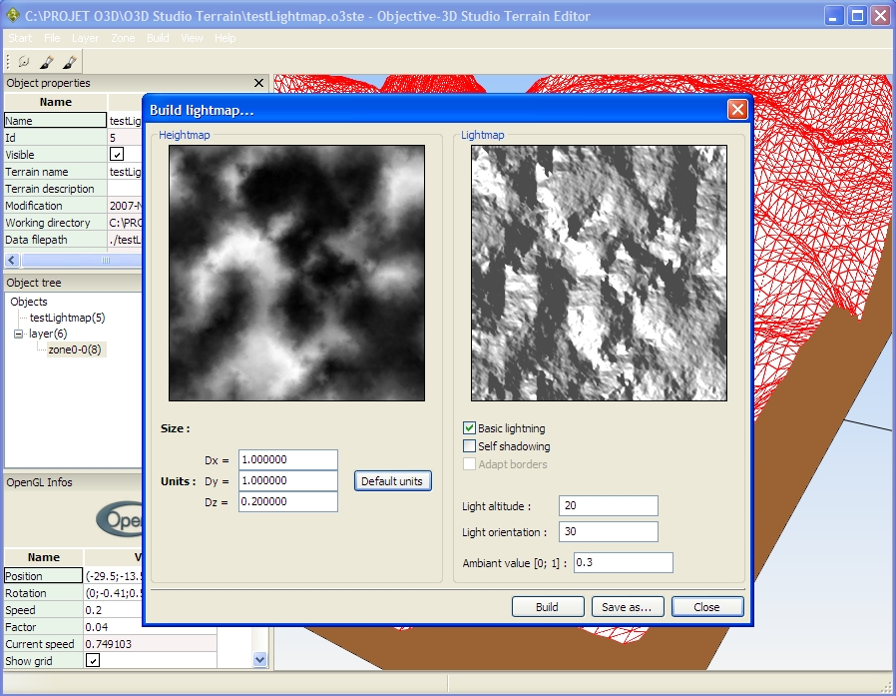The image size is (896, 696).
Task: Open the Start menu in the menu bar
Action: pyautogui.click(x=20, y=38)
